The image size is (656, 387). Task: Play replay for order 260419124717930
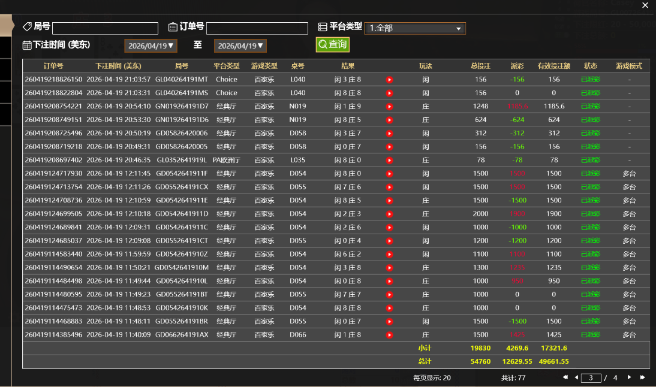point(389,174)
